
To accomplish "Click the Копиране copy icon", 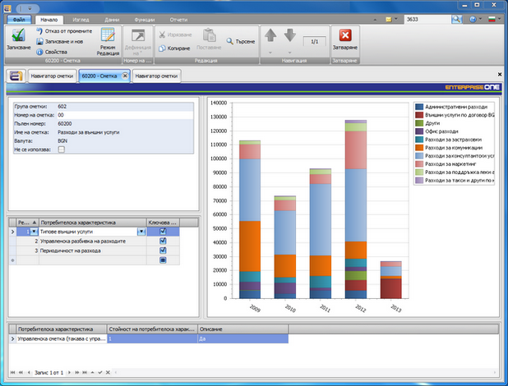I will [x=162, y=49].
